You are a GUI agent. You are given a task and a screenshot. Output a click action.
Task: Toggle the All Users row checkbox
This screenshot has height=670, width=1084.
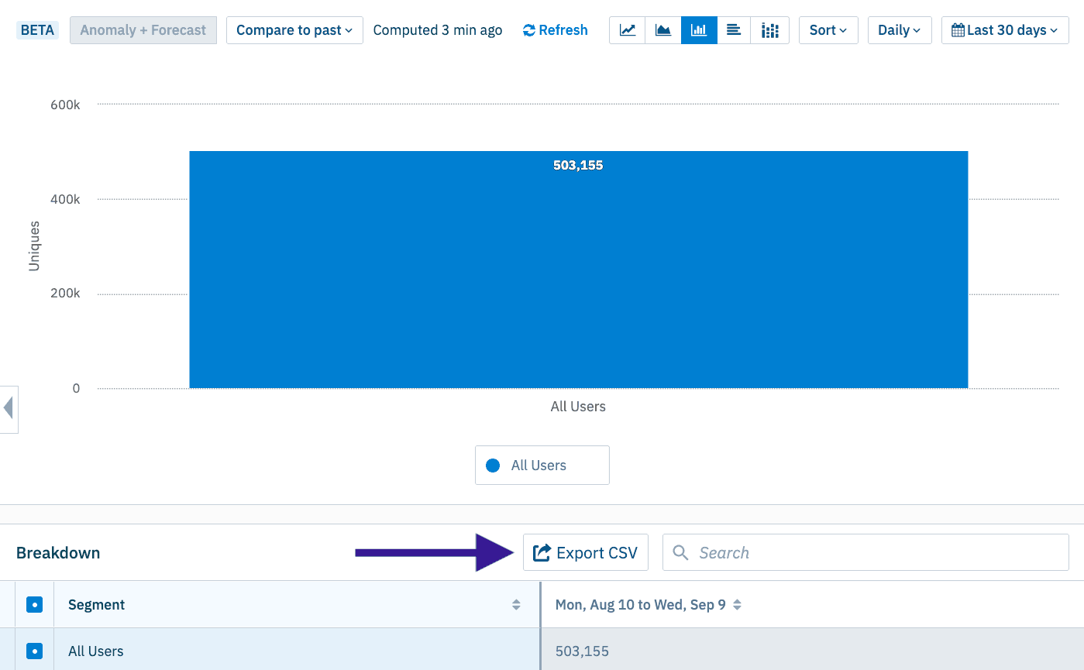point(33,651)
